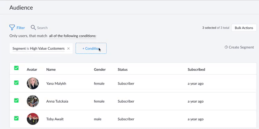The height and width of the screenshot is (129, 259).
Task: Sort by the Gender column header
Action: tap(100, 69)
